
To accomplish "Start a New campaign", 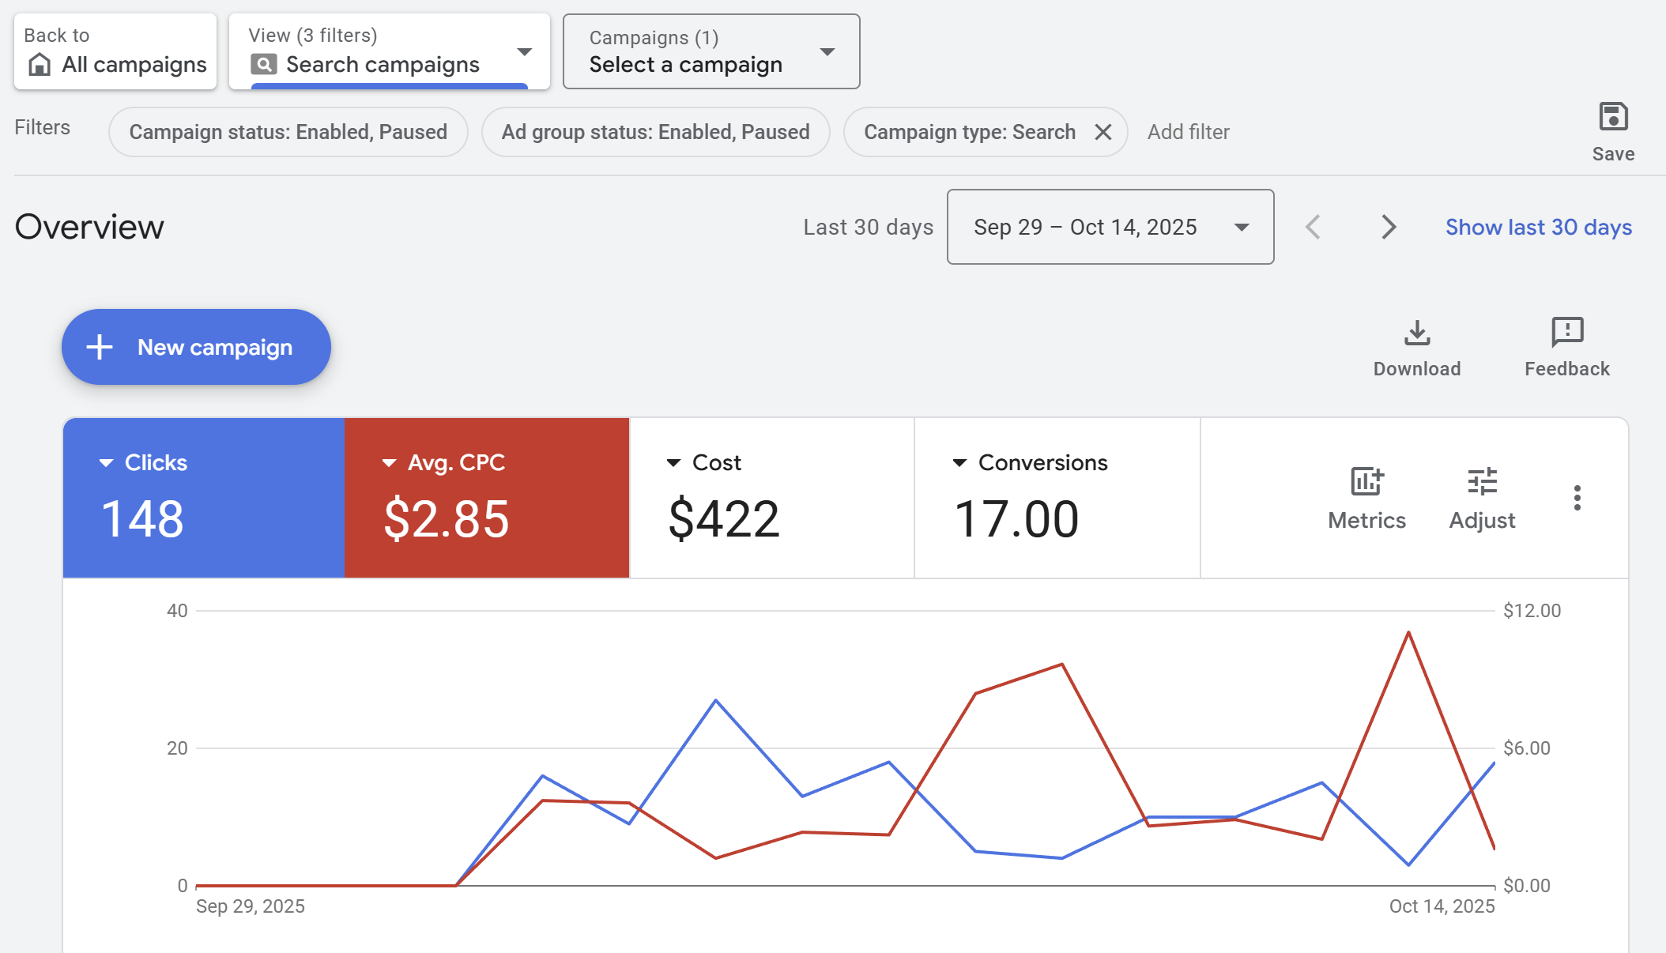I will point(196,346).
